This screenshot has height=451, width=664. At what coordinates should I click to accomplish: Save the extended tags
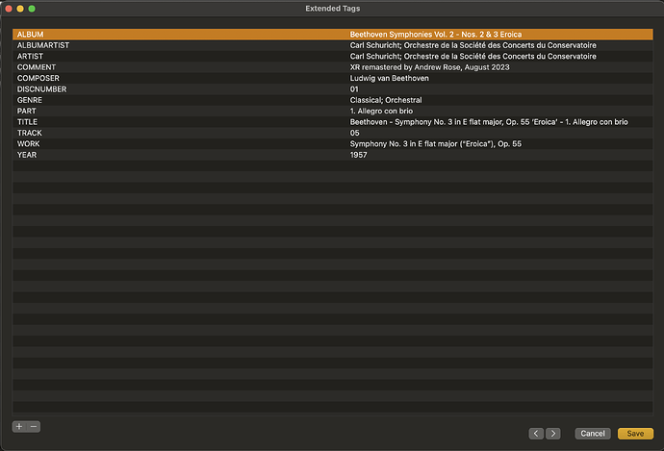point(635,434)
